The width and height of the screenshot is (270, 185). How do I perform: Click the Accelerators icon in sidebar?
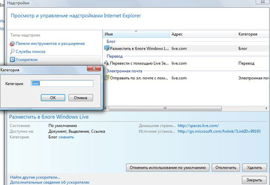[12, 59]
